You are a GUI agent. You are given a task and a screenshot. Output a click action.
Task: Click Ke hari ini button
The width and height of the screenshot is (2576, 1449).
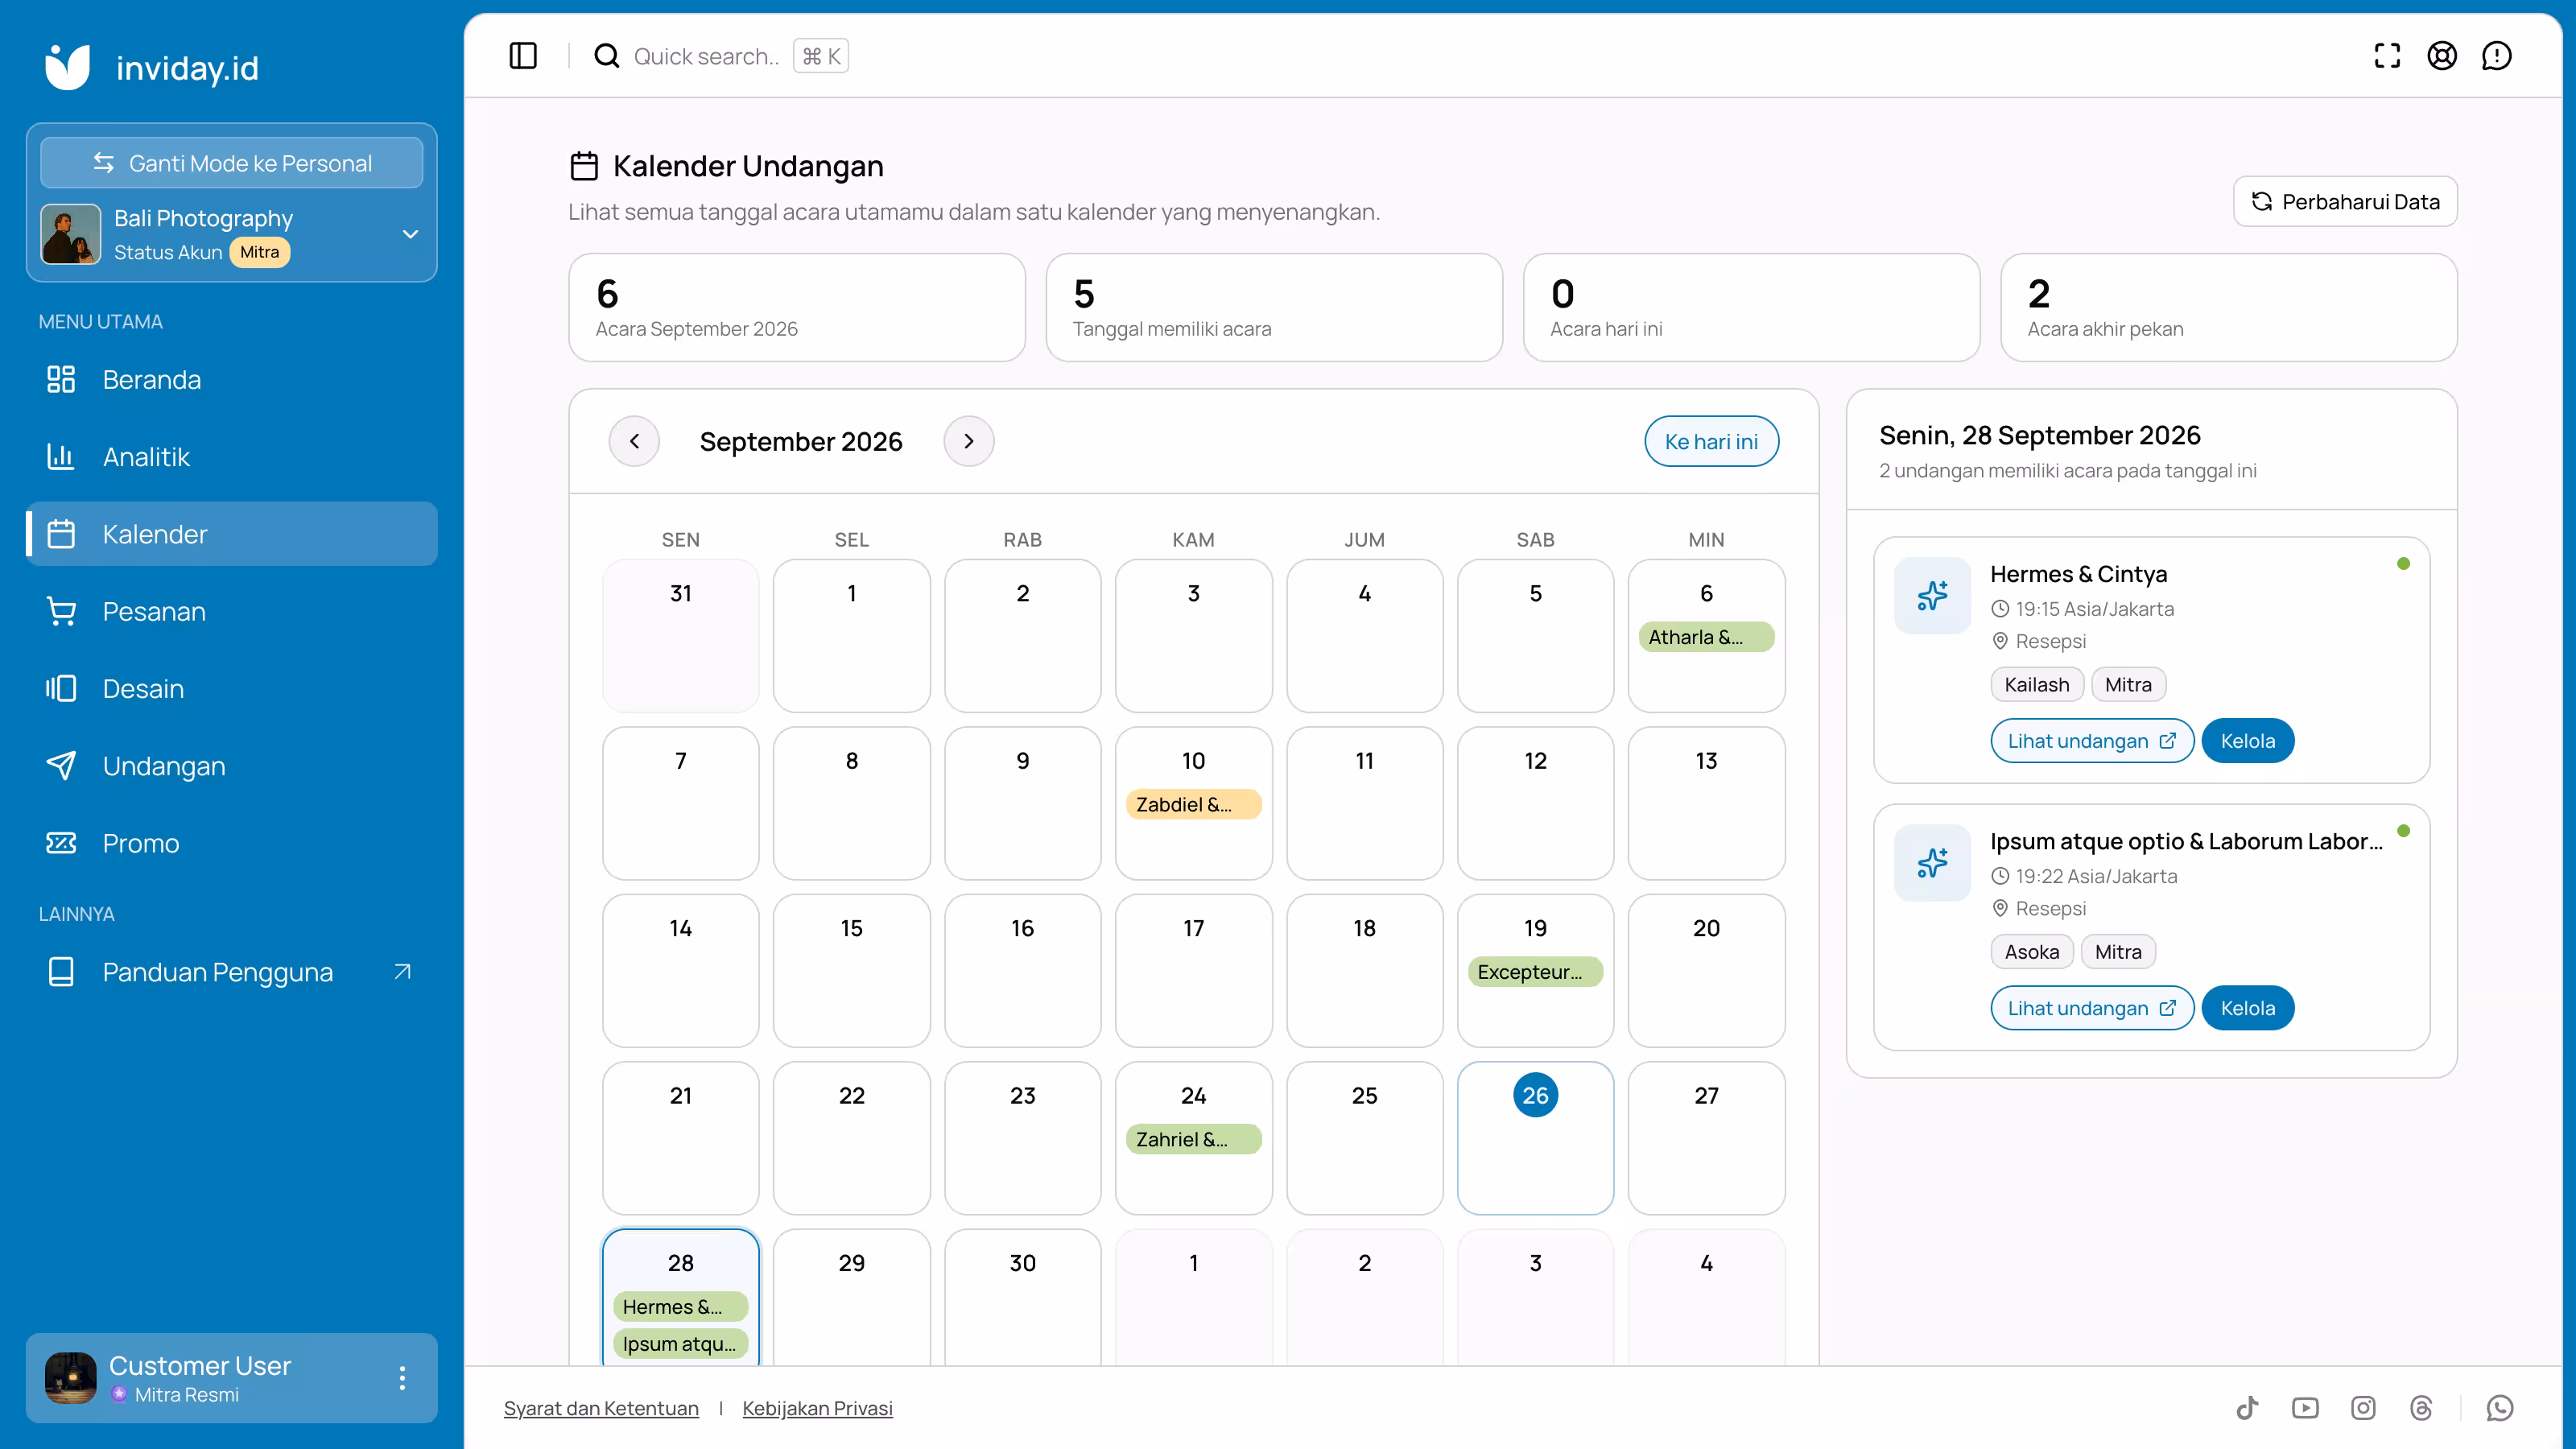pyautogui.click(x=1711, y=441)
